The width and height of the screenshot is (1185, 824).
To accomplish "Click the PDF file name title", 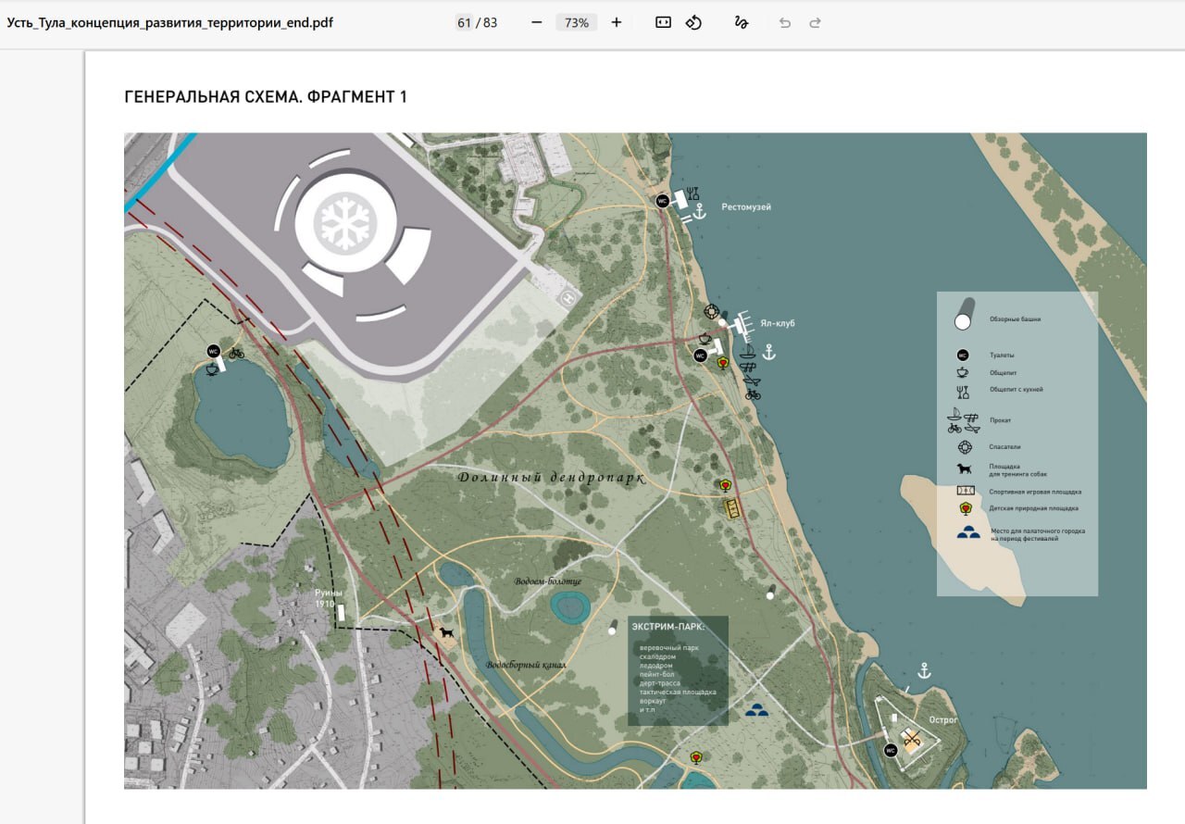I will pyautogui.click(x=169, y=22).
